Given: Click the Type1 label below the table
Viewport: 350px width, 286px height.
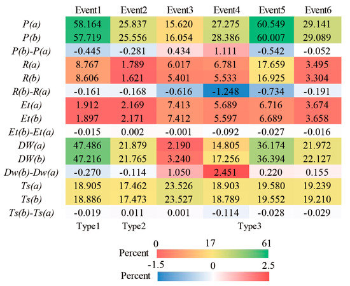Looking at the screenshot, I should pos(88,226).
